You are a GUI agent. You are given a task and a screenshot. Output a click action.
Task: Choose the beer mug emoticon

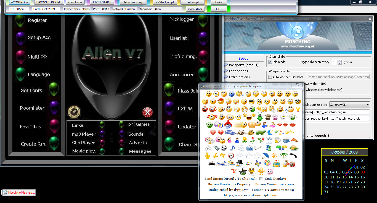[277, 140]
